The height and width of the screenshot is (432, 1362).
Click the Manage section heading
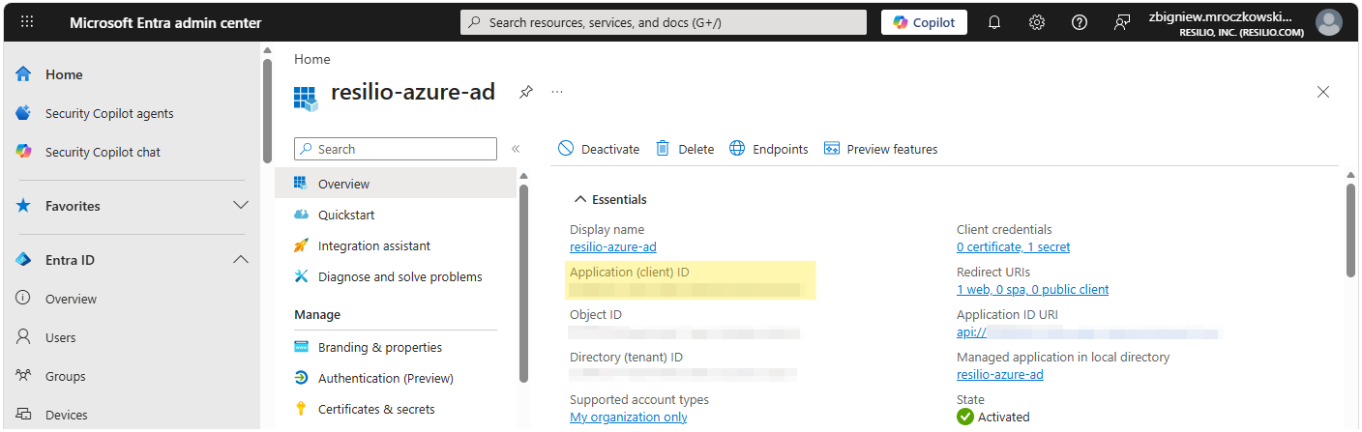317,315
